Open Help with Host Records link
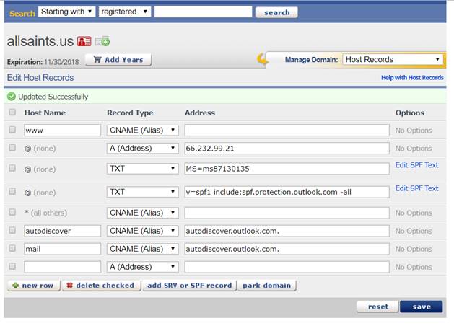454x326 pixels. pyautogui.click(x=412, y=77)
